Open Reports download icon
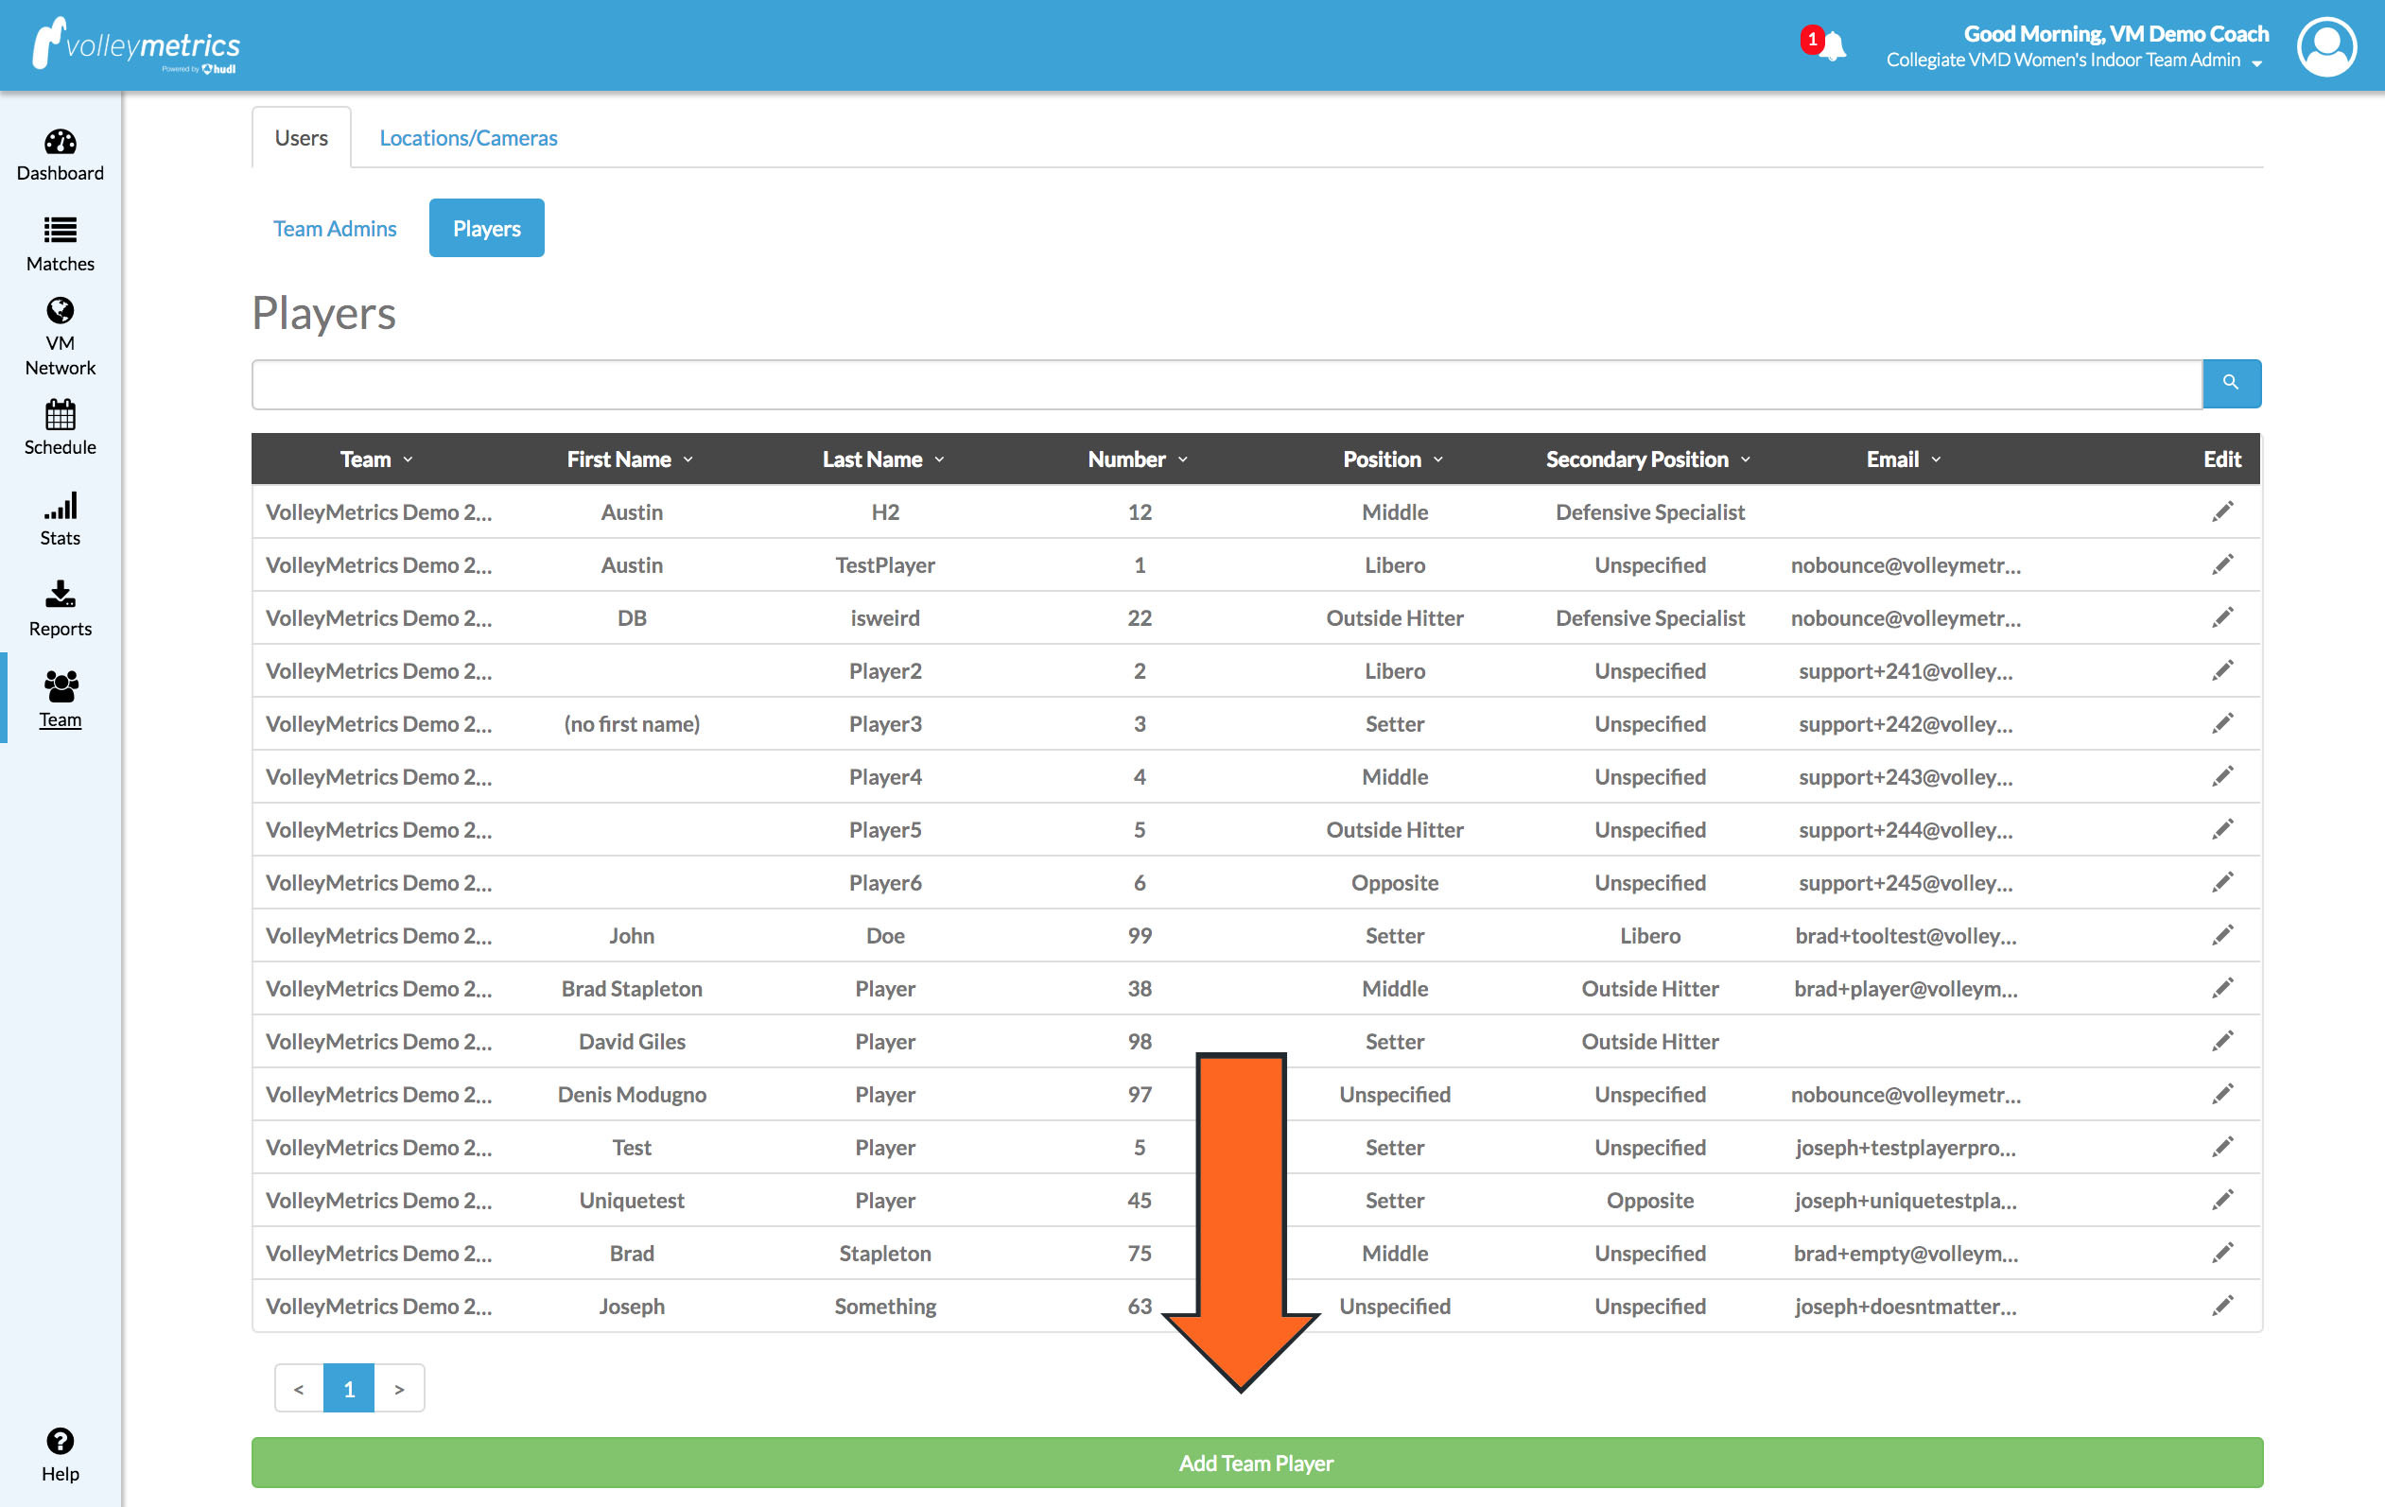The image size is (2385, 1507). [x=60, y=596]
